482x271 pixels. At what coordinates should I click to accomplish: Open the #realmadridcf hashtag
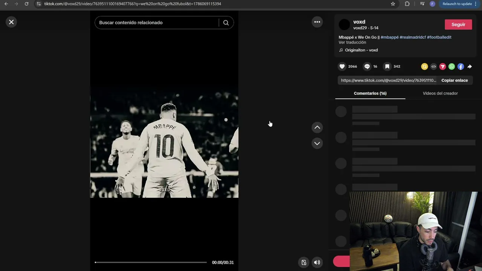(413, 37)
